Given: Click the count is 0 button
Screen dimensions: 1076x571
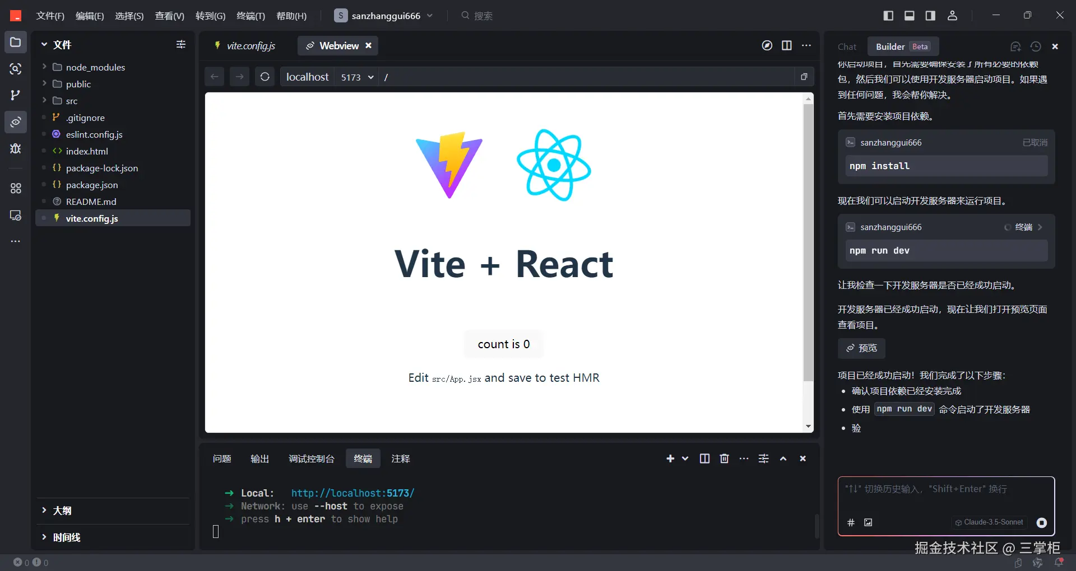Looking at the screenshot, I should pyautogui.click(x=504, y=344).
